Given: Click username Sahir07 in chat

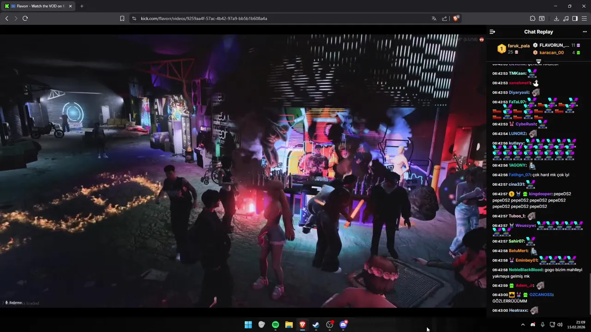Looking at the screenshot, I should 516,241.
